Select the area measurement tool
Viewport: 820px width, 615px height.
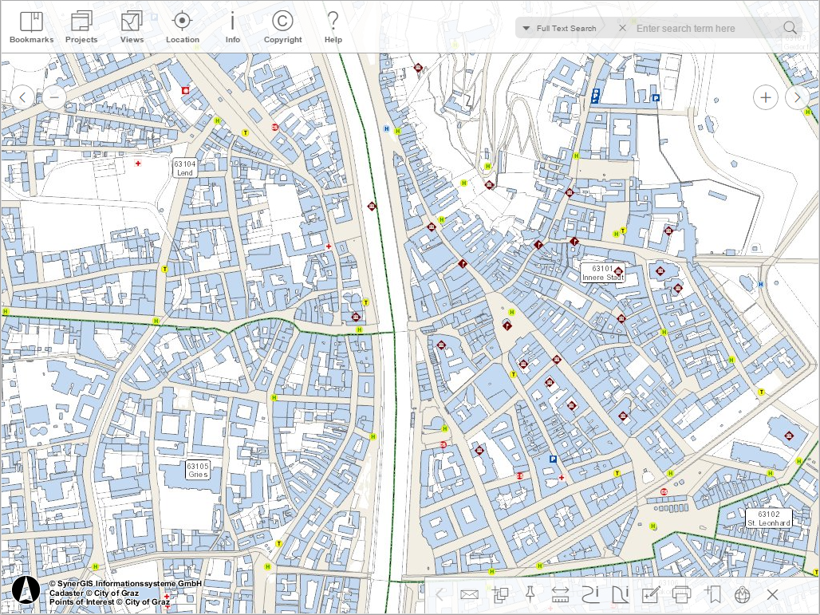[621, 594]
